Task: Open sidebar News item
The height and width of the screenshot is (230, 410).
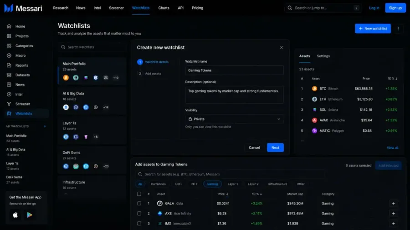Action: (x=20, y=85)
